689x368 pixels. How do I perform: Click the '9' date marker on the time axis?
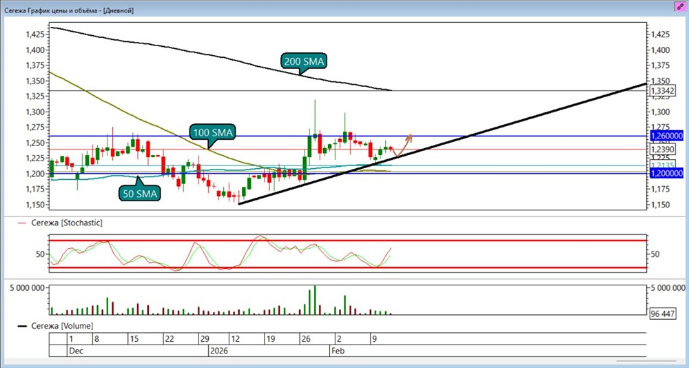pyautogui.click(x=375, y=339)
